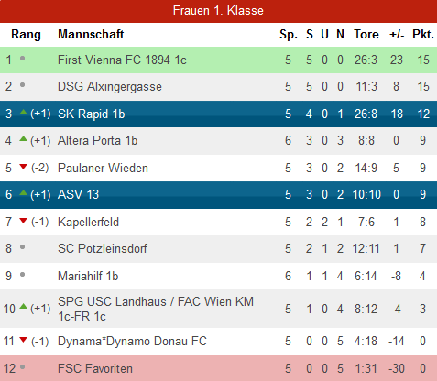This screenshot has width=437, height=381.
Task: Click the Tore column header
Action: 366,34
